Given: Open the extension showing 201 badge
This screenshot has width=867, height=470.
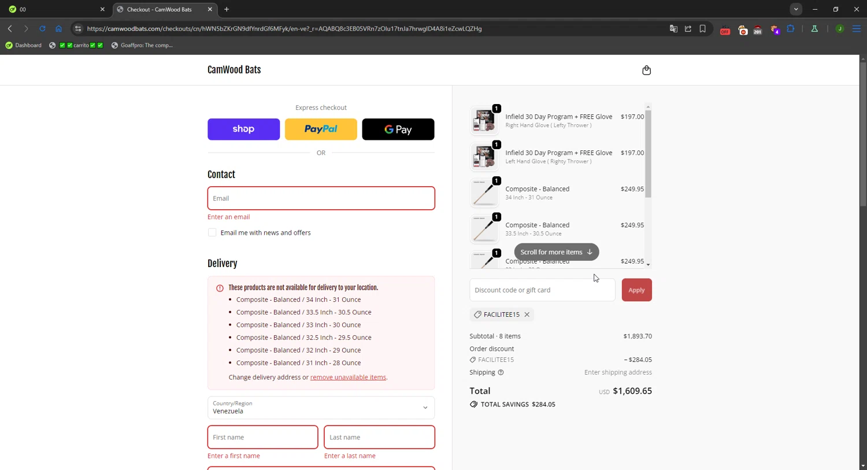Looking at the screenshot, I should (x=757, y=29).
